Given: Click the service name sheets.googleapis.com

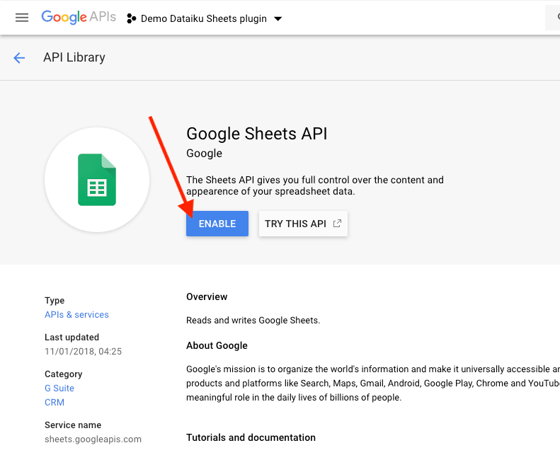Looking at the screenshot, I should coord(93,439).
